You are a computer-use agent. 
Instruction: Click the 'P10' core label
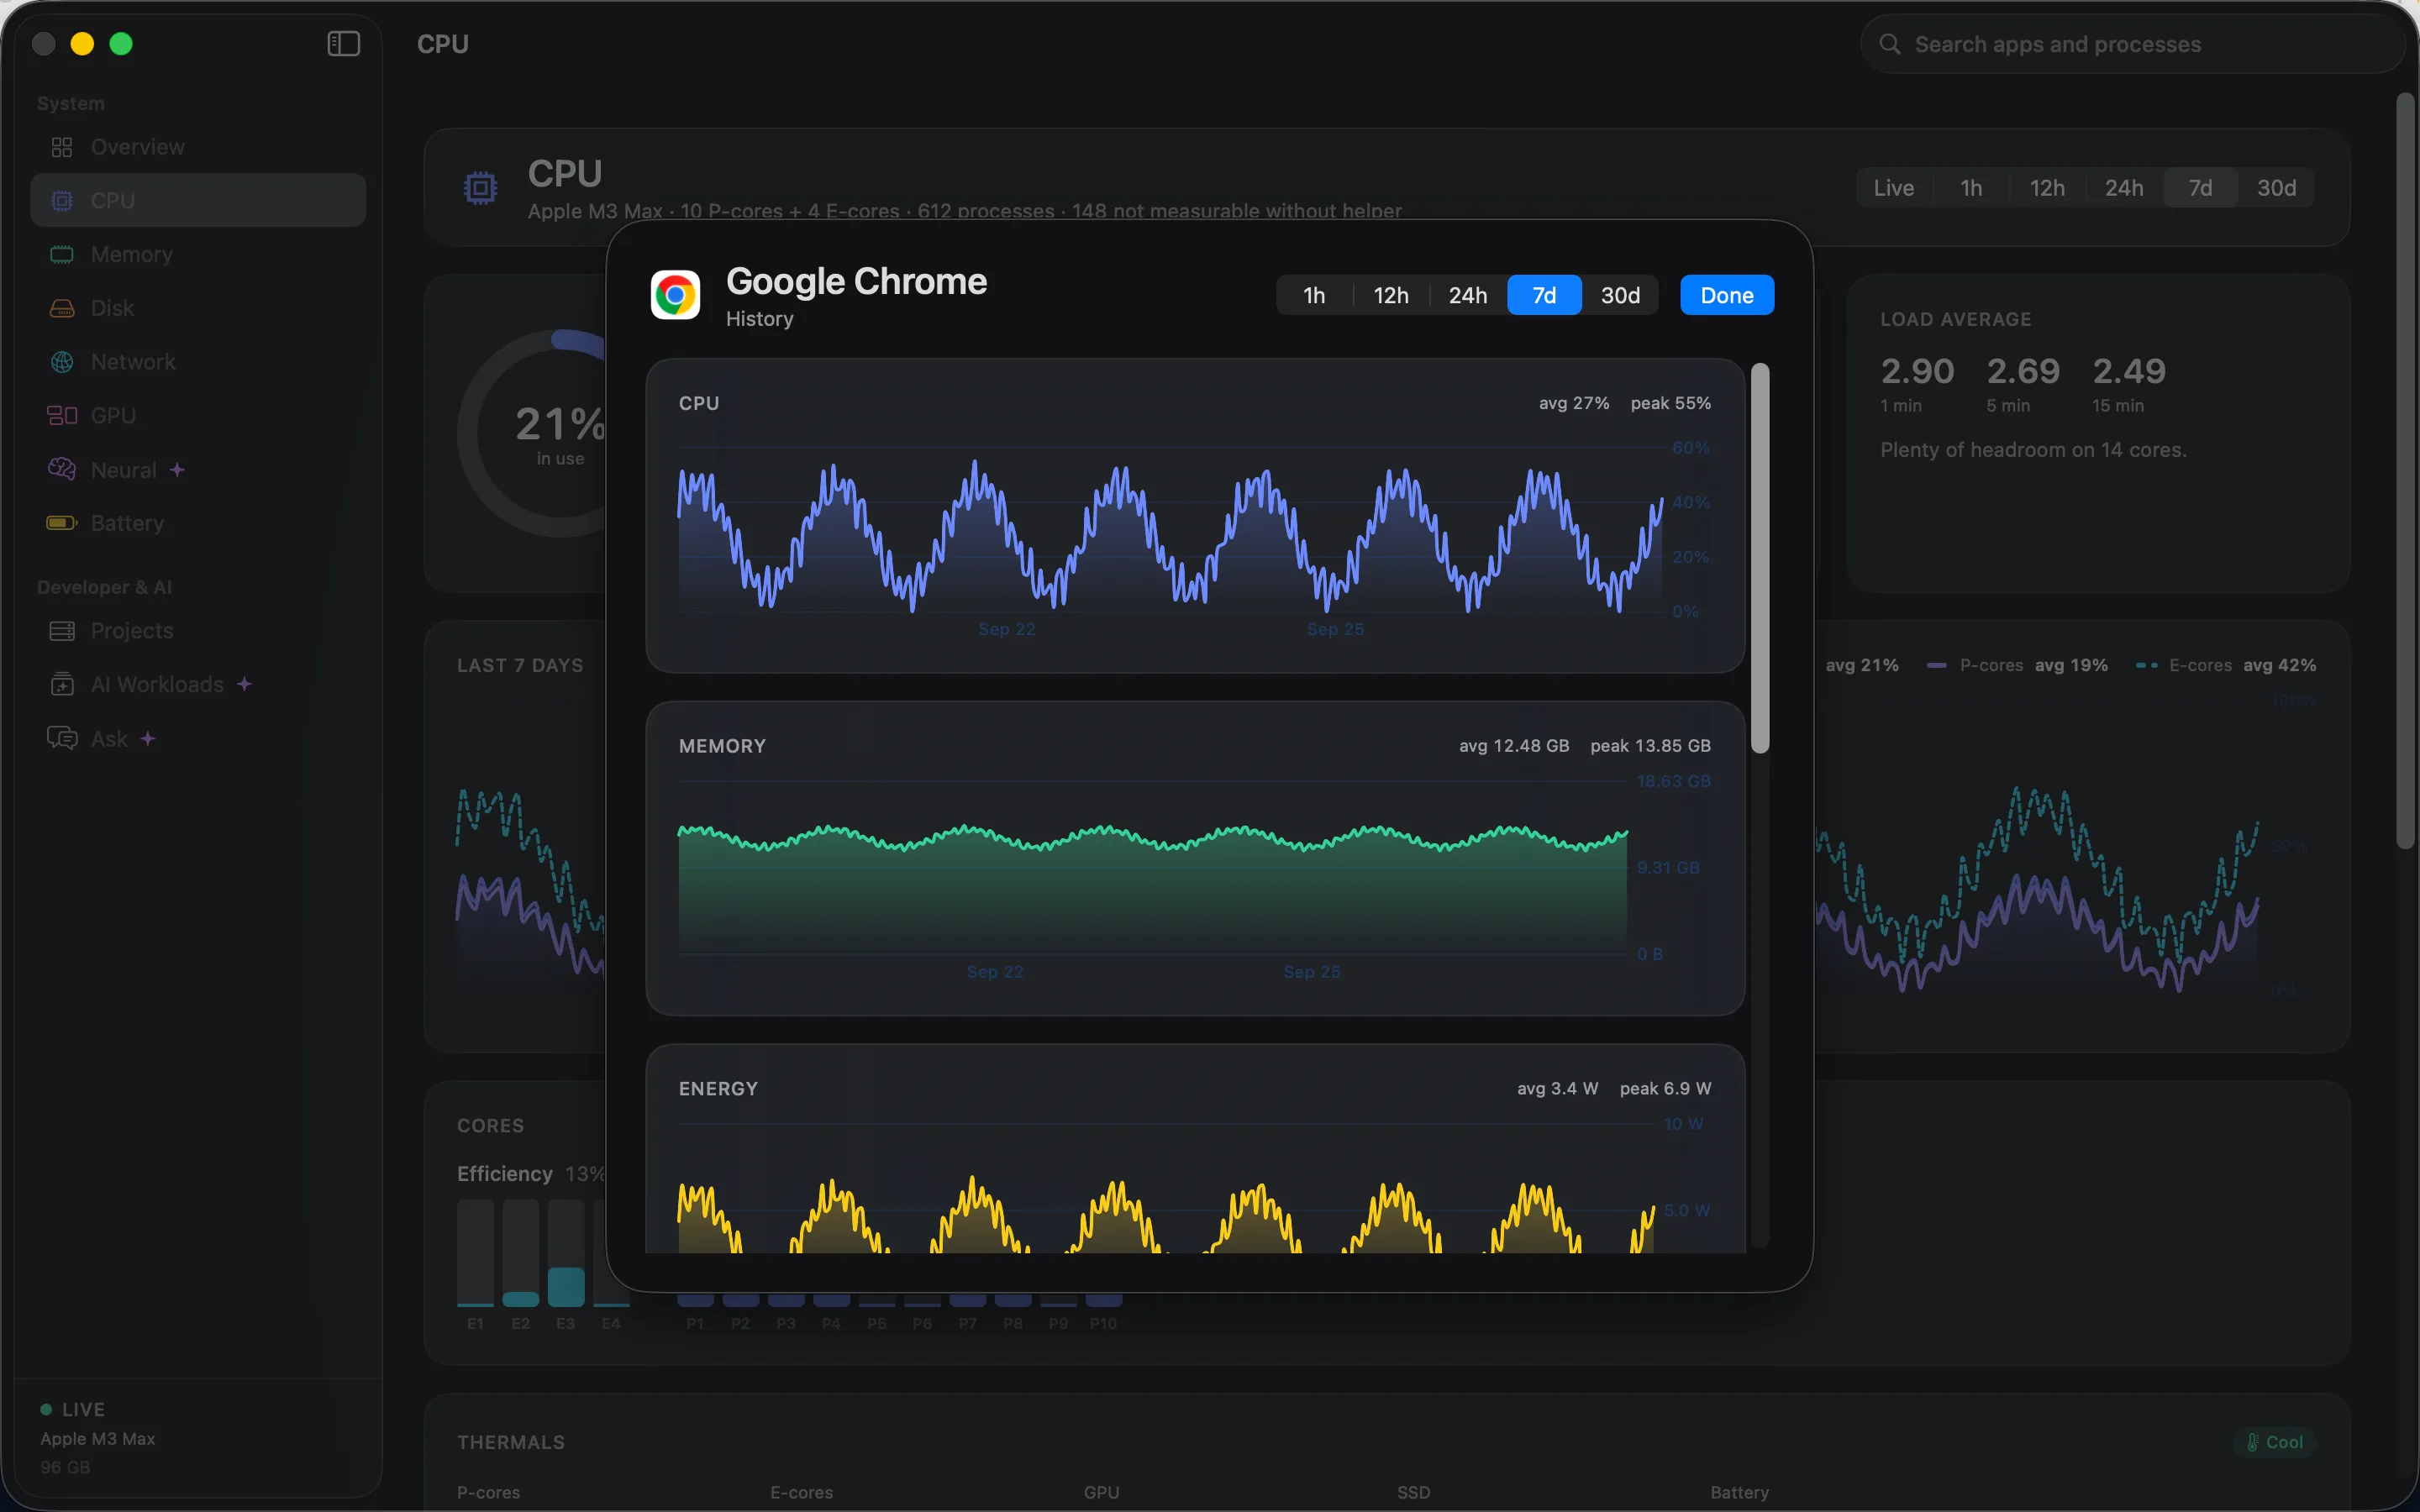point(1103,1323)
